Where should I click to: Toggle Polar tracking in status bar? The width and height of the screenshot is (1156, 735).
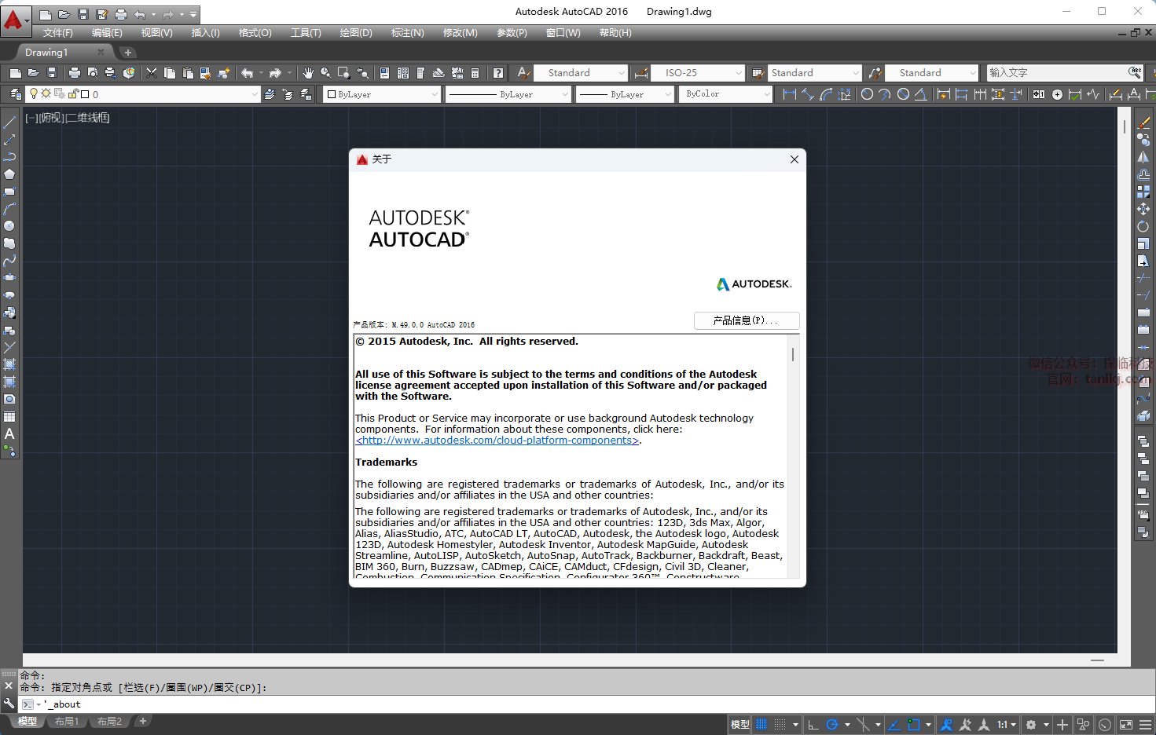tap(832, 724)
